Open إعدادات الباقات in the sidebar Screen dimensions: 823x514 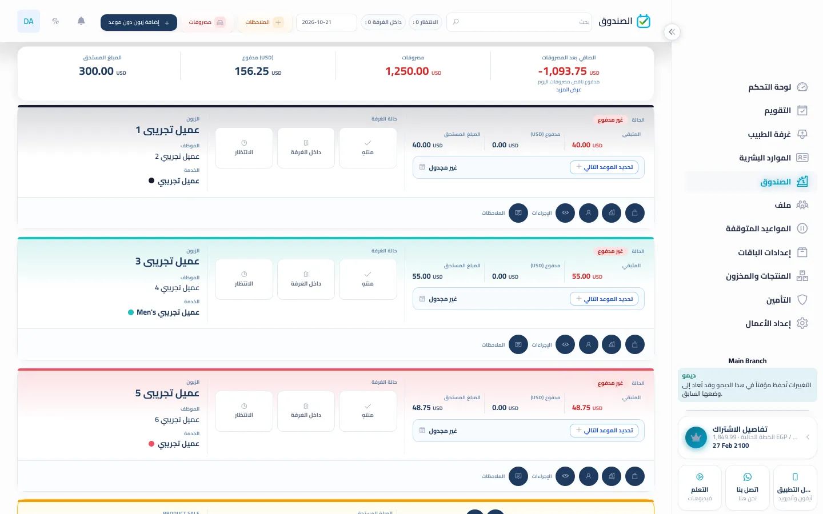(751, 252)
